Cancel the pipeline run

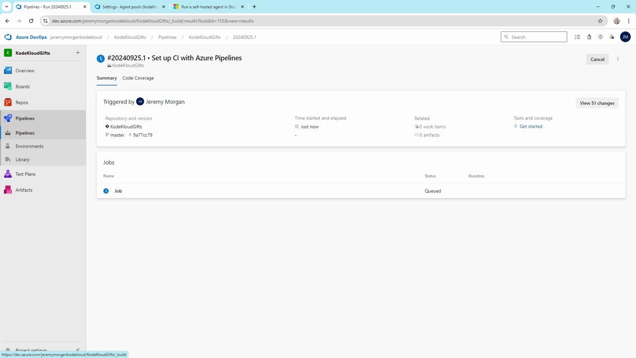597,59
